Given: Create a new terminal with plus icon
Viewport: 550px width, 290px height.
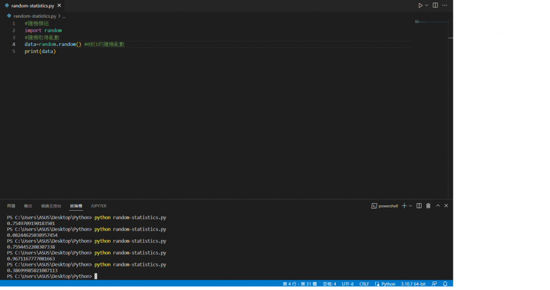Looking at the screenshot, I should [404, 206].
